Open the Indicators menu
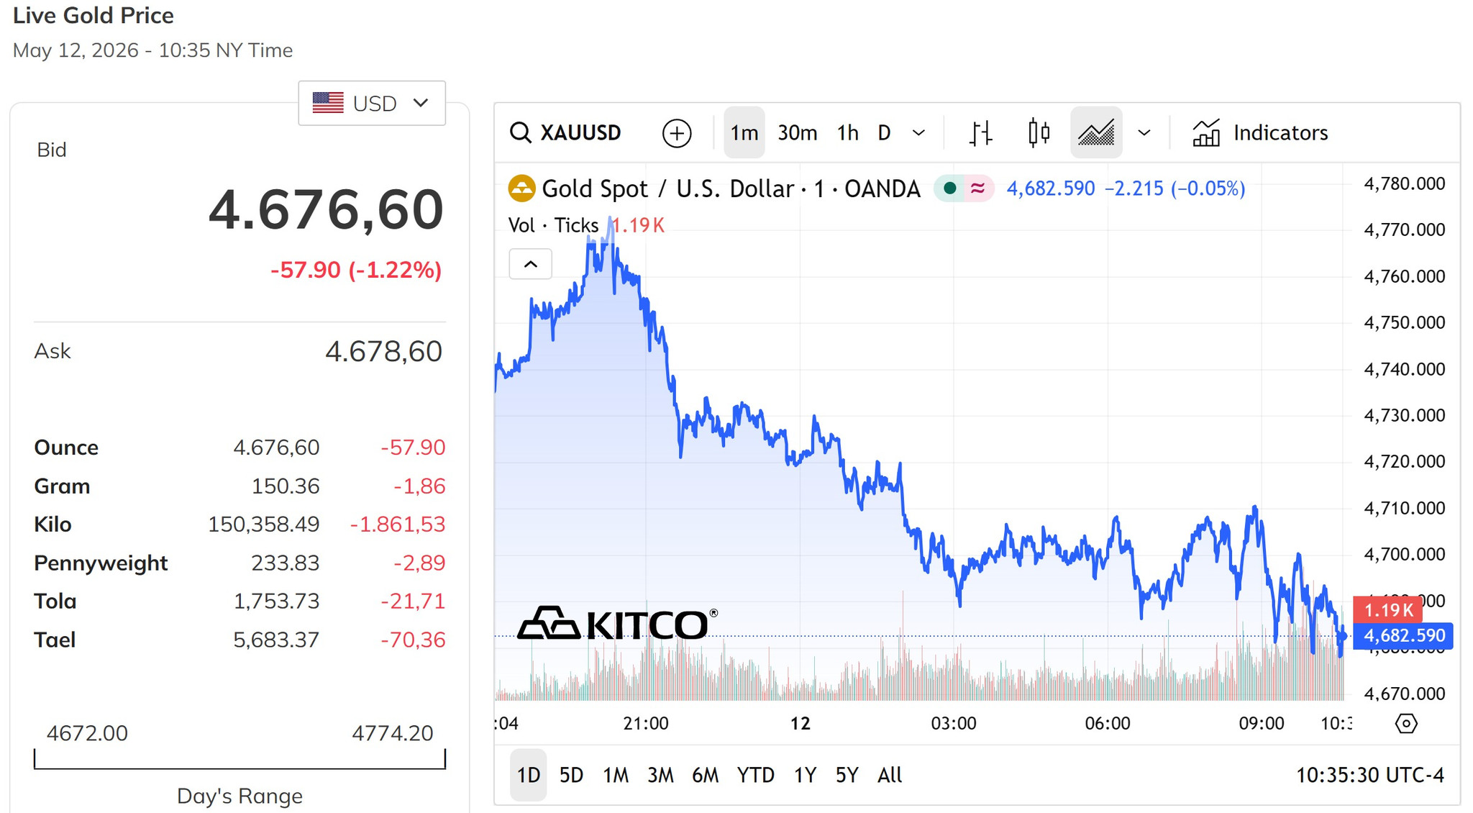This screenshot has height=813, width=1473. tap(1260, 133)
